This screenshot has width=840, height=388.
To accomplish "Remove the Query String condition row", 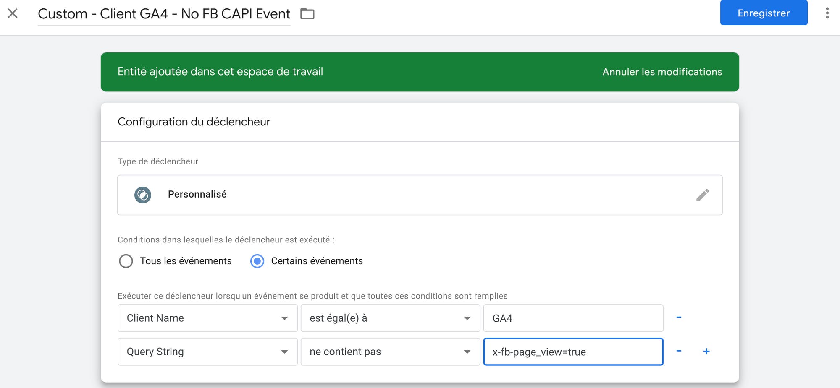I will (x=679, y=351).
